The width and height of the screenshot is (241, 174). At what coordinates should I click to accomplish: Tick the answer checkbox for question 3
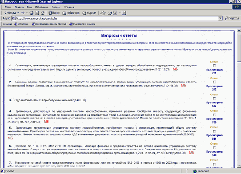click(214, 99)
